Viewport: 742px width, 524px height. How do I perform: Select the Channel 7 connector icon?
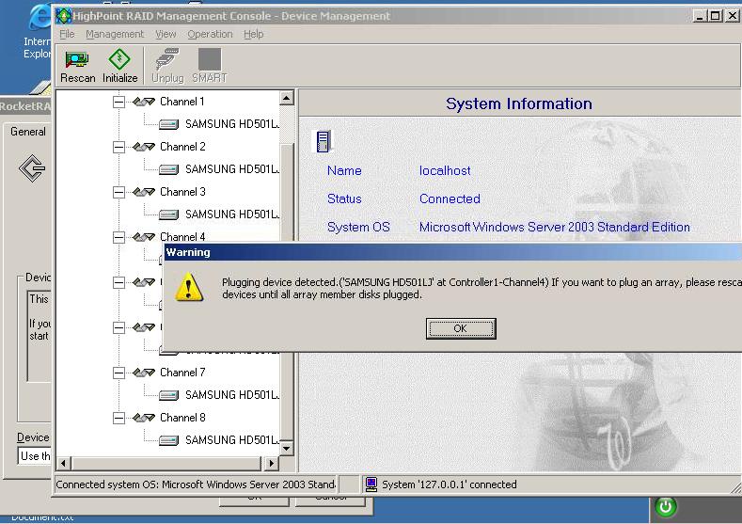(144, 373)
